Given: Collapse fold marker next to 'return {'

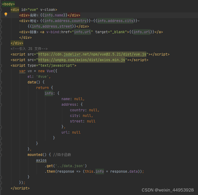Looking at the screenshot, I should pos(1,88).
